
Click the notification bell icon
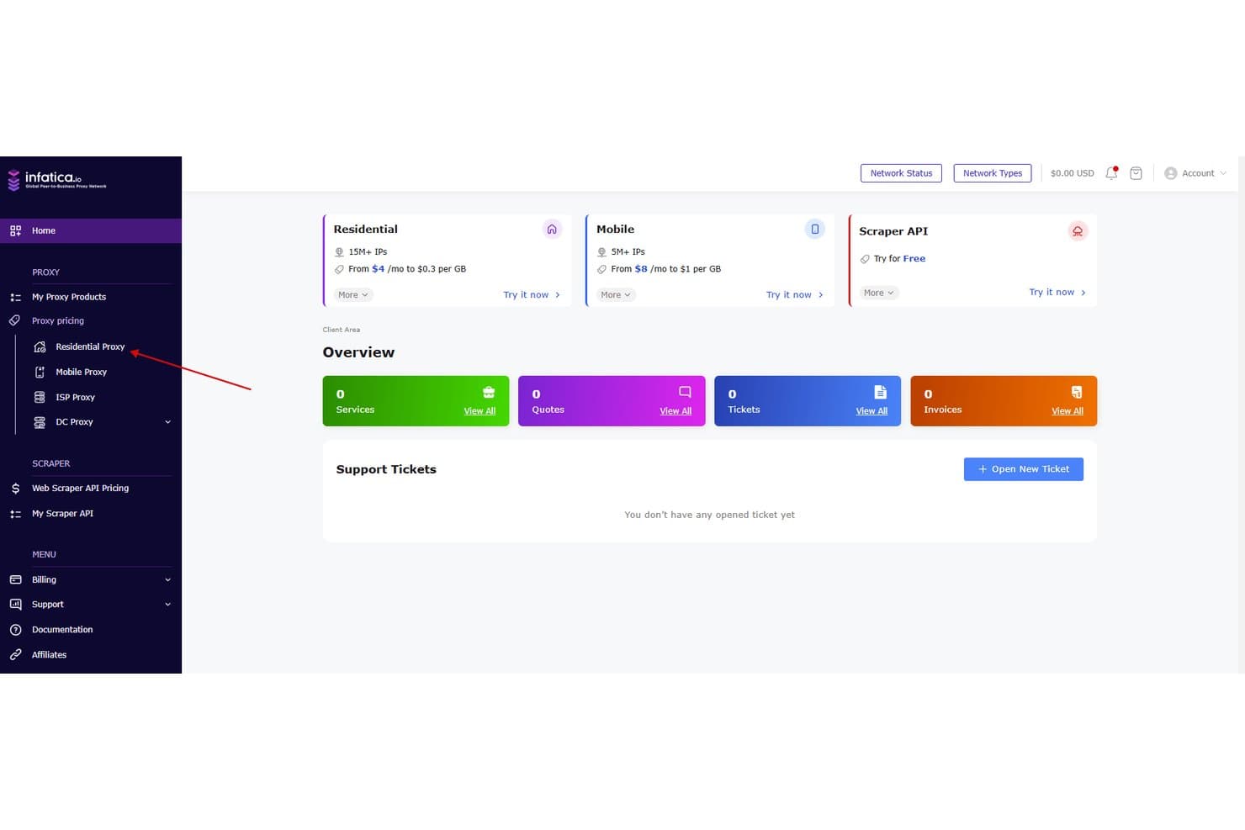click(1111, 173)
